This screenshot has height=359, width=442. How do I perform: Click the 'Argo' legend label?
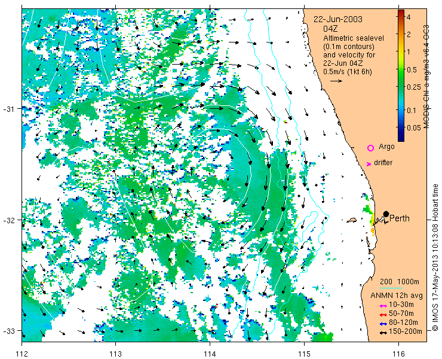[386, 147]
